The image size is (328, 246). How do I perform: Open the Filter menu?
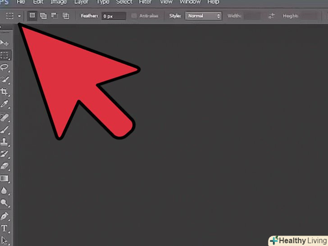click(x=145, y=2)
